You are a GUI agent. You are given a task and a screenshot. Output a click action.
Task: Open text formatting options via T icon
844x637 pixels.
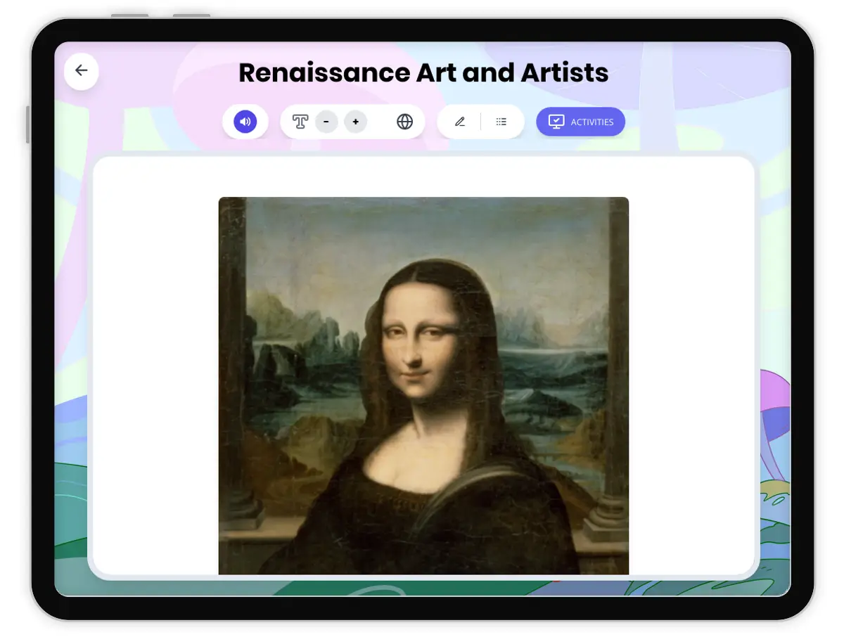coord(299,121)
